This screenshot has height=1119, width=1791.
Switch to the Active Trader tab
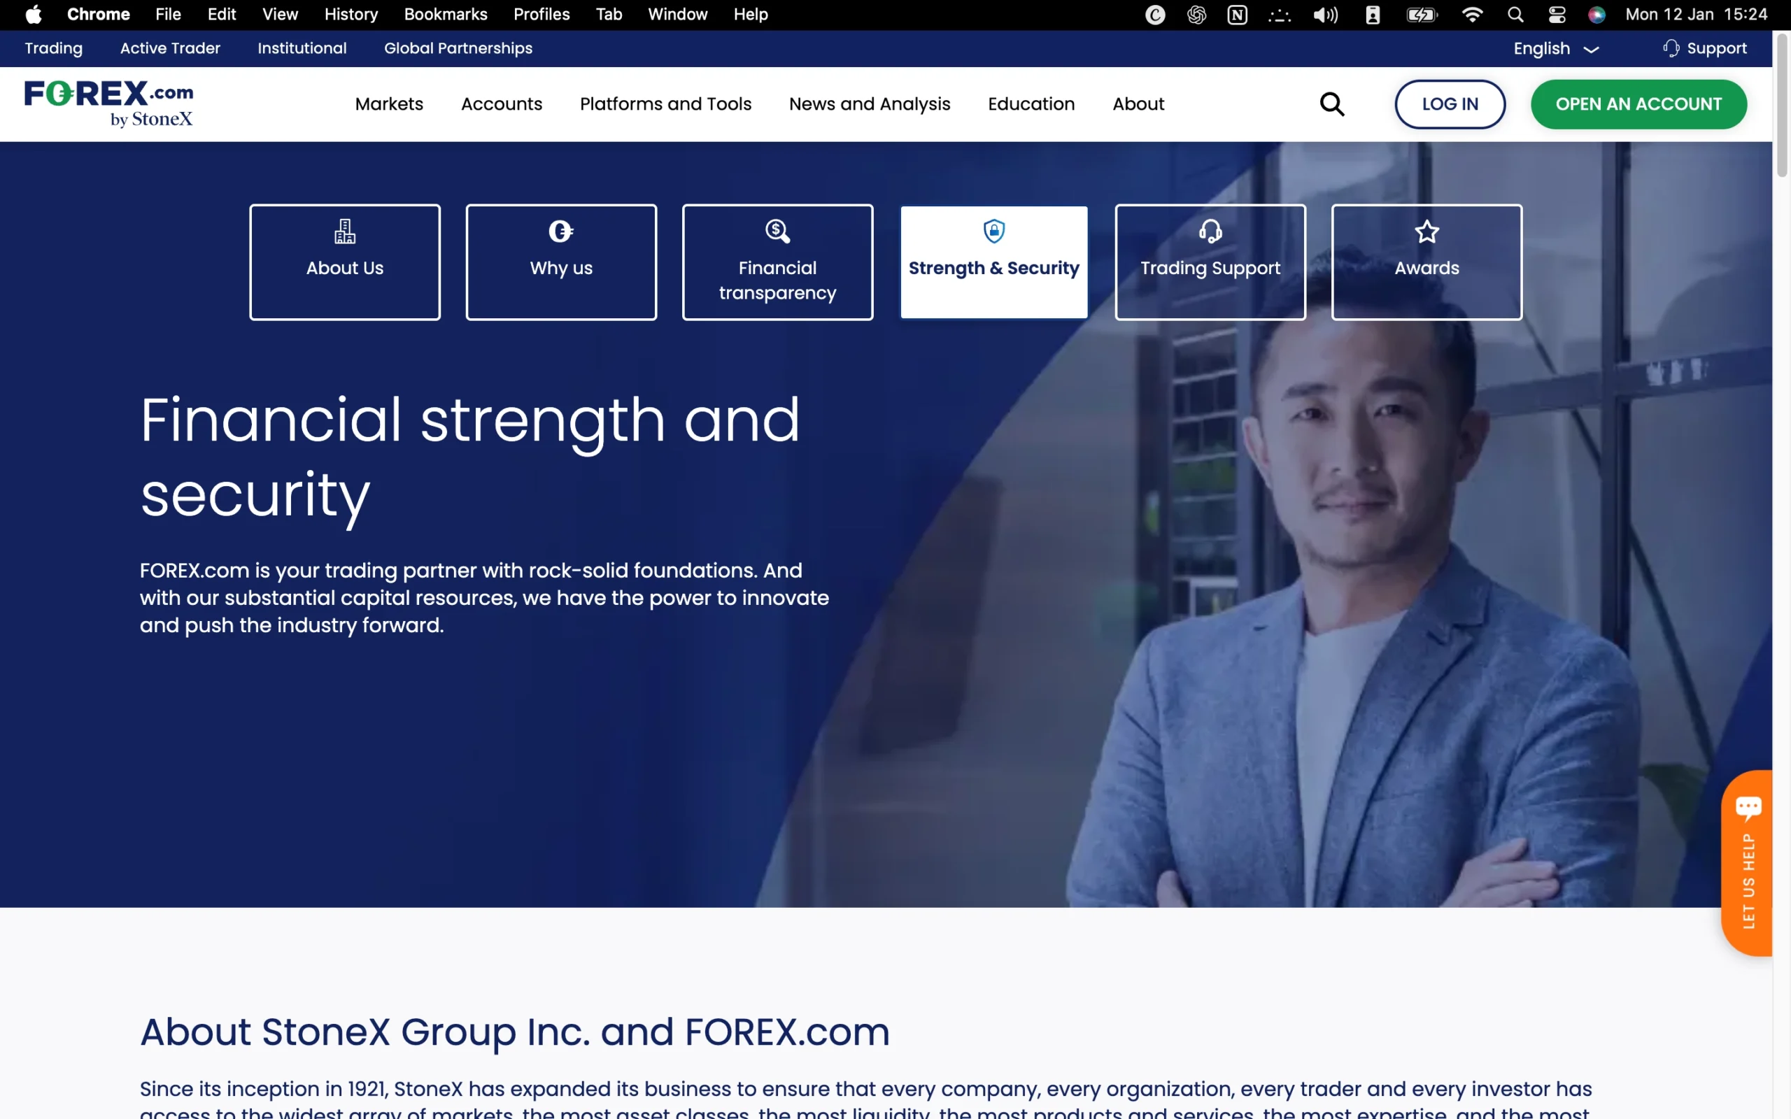click(170, 48)
